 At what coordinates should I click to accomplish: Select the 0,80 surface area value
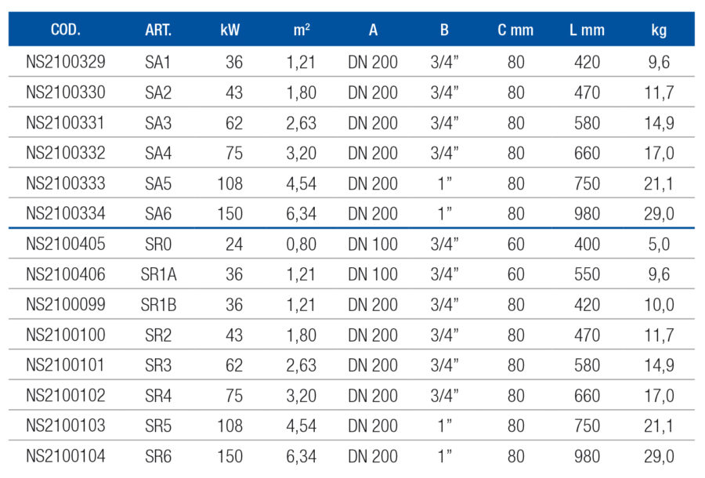tap(301, 244)
